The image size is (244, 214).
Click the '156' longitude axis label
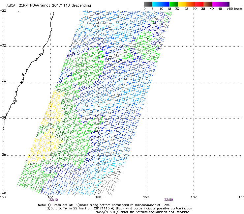pyautogui.click(x=98, y=197)
